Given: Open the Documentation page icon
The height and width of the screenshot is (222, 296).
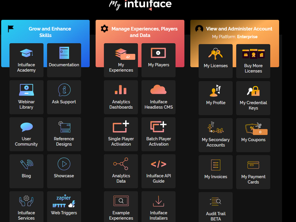Looking at the screenshot, I should tap(64, 53).
